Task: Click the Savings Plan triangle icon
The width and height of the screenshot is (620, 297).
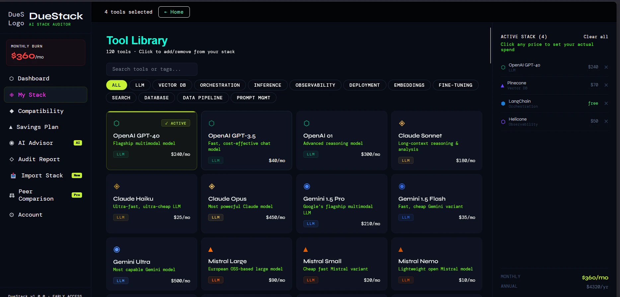Action: pos(11,127)
